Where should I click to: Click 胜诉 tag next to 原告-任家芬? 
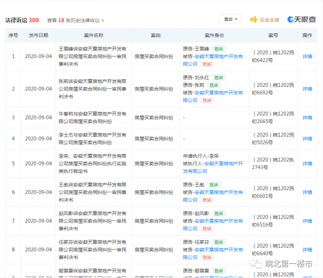pos(219,242)
